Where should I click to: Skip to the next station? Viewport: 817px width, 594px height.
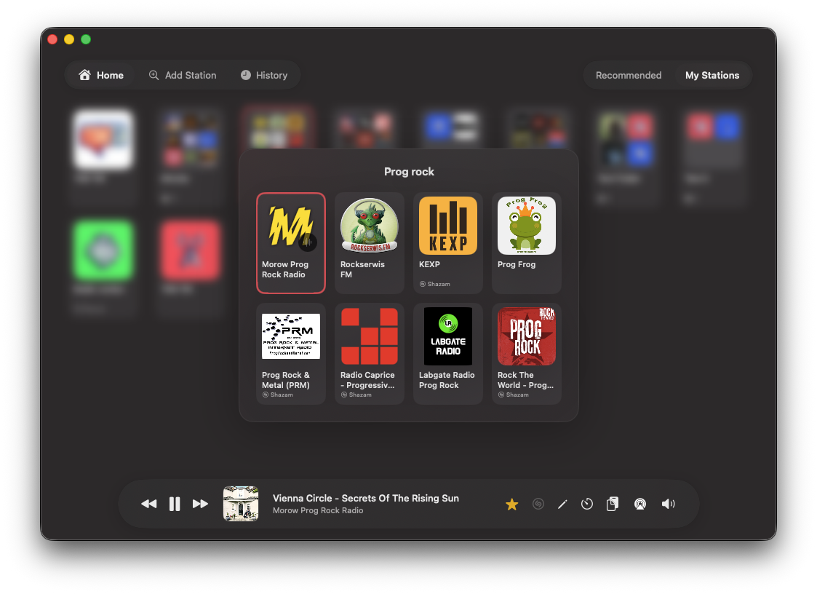[x=200, y=504]
